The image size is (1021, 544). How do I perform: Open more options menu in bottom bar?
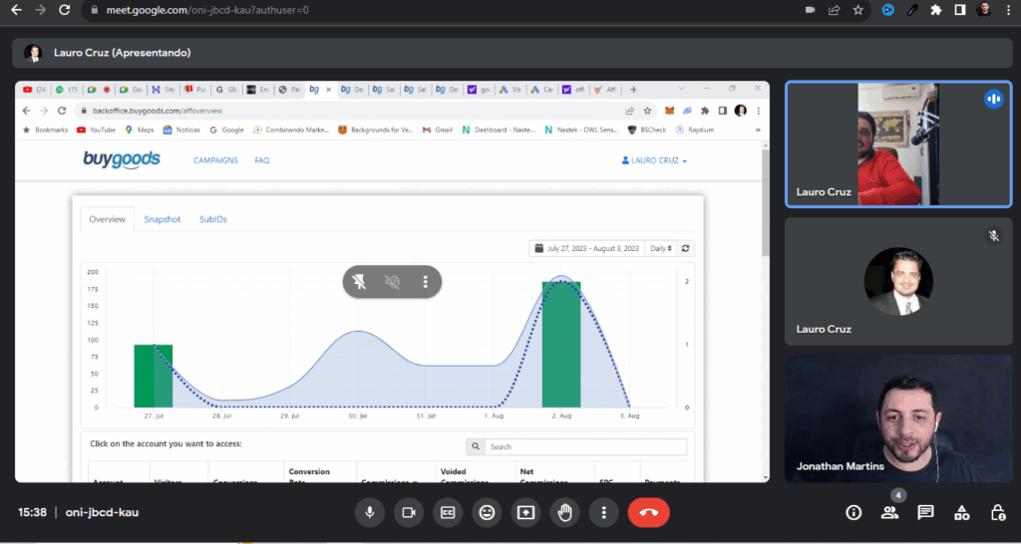point(603,512)
